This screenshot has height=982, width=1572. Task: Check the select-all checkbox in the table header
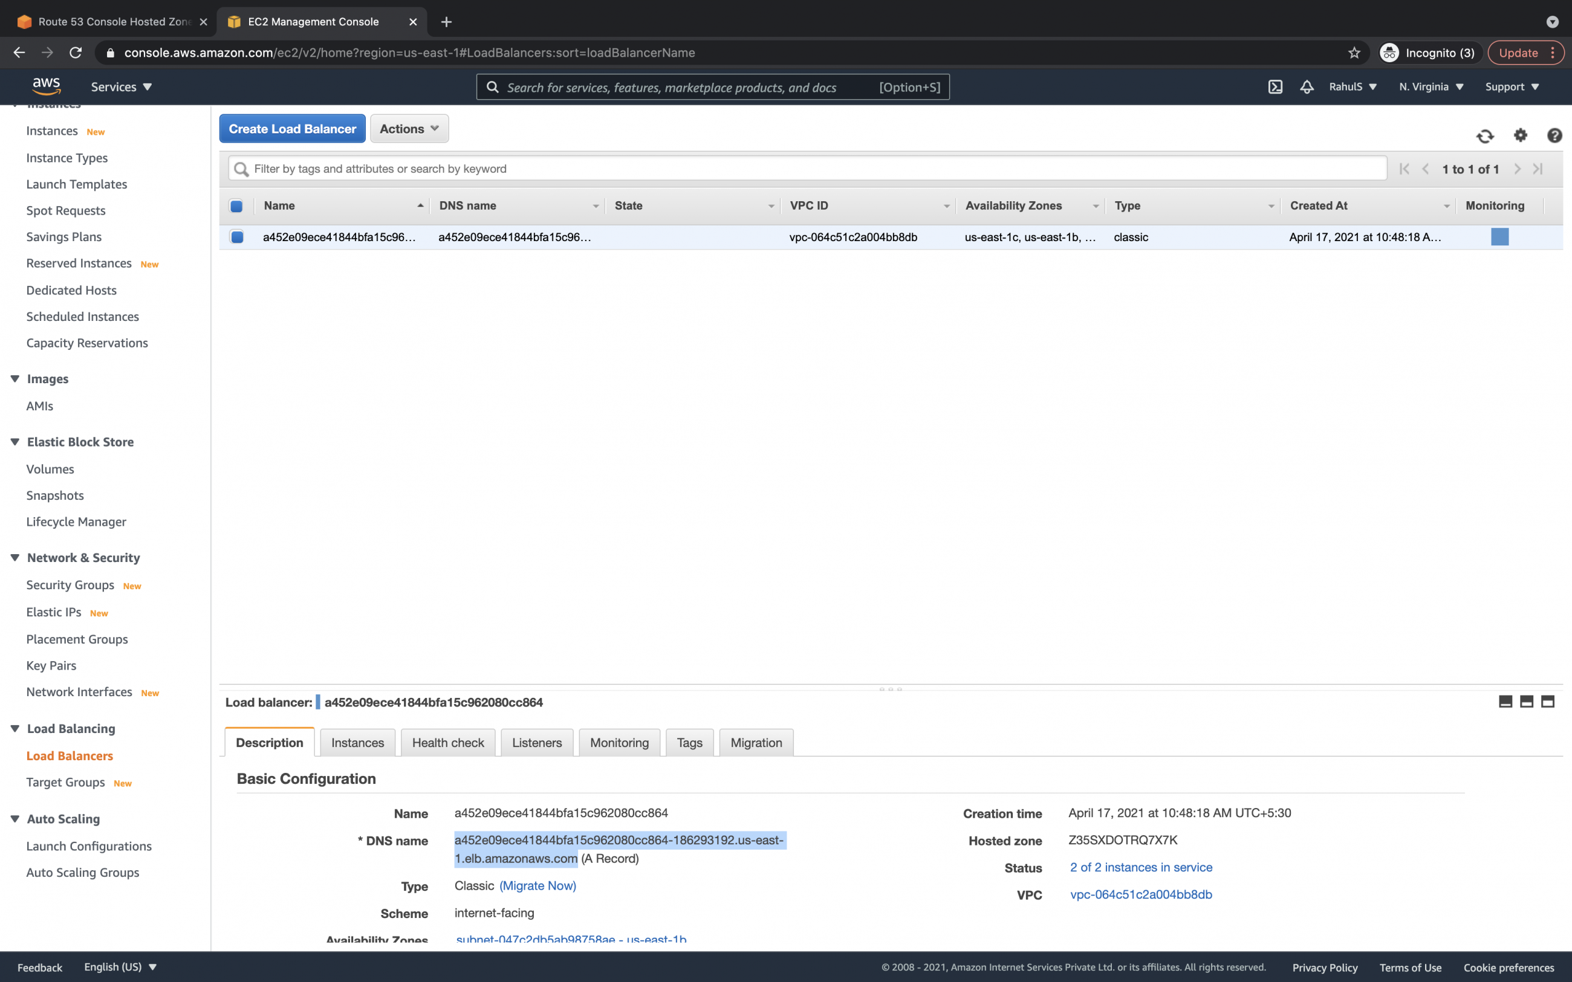[x=236, y=206]
